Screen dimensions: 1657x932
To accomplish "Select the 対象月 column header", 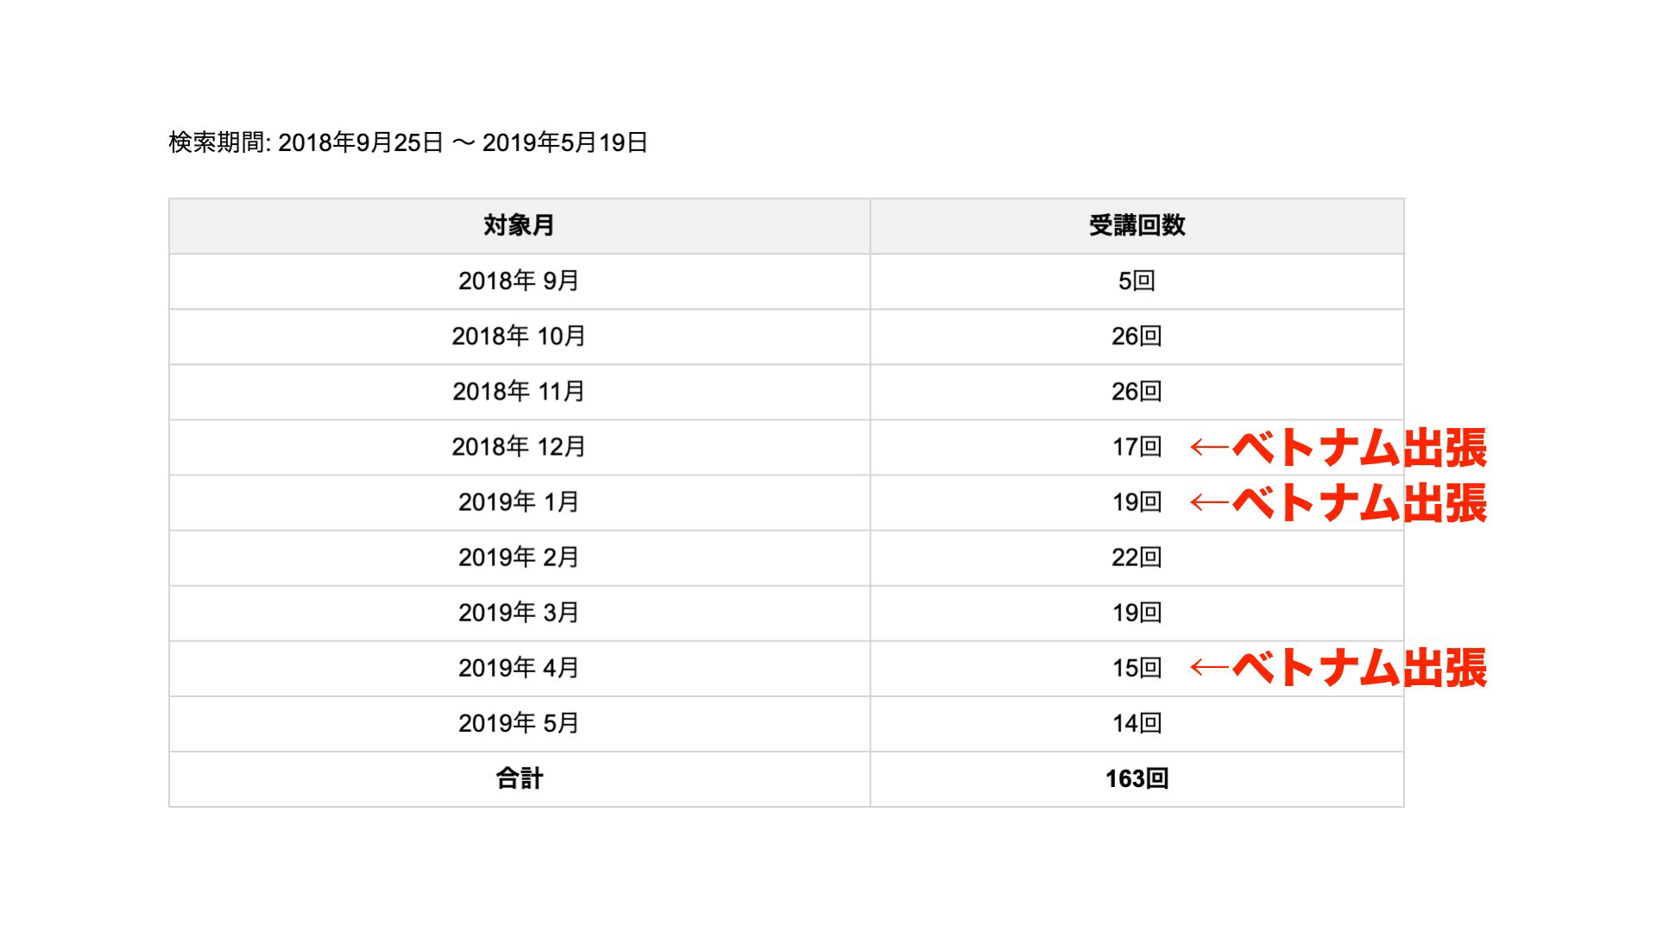I will click(520, 226).
